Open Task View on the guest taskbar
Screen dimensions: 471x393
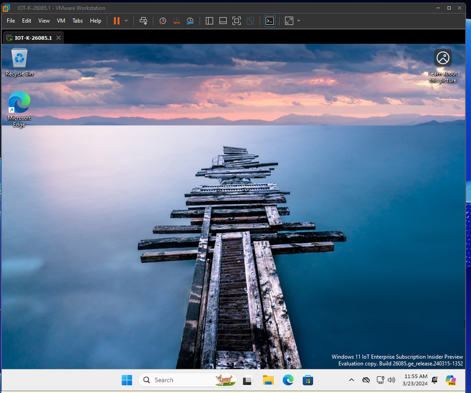pos(248,380)
